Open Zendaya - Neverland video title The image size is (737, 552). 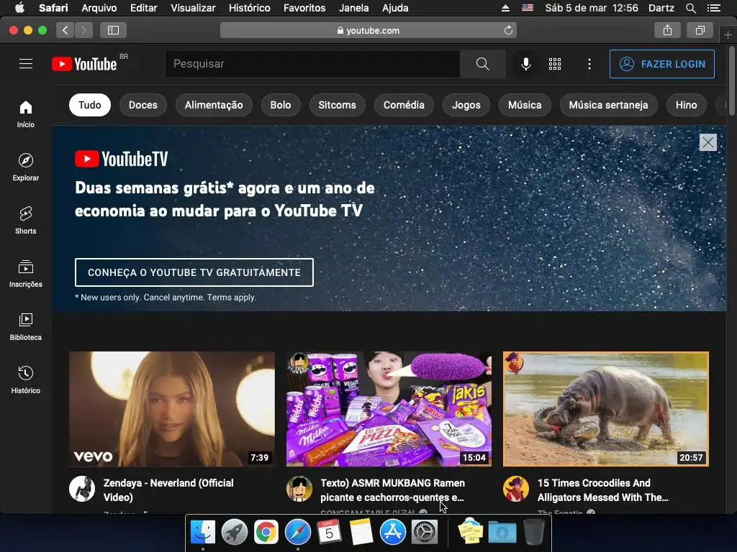click(168, 490)
